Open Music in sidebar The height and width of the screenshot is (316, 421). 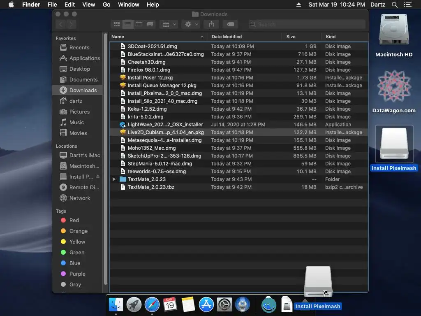tap(77, 123)
